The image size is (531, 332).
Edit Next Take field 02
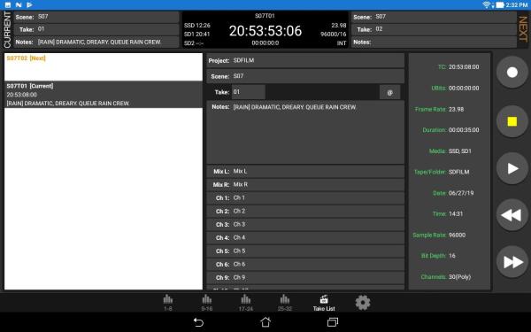(435, 29)
